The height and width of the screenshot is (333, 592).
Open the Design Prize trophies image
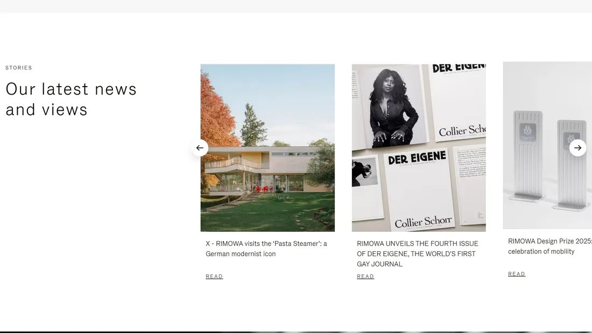click(547, 145)
